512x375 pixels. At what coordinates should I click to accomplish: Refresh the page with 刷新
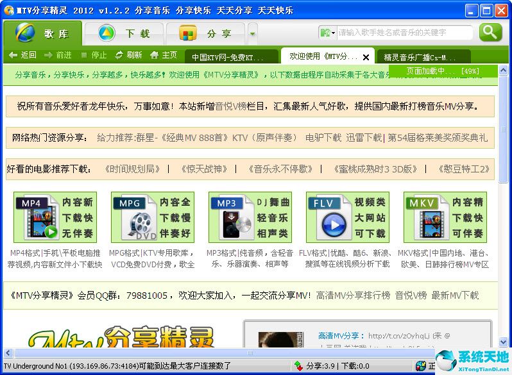pyautogui.click(x=129, y=55)
